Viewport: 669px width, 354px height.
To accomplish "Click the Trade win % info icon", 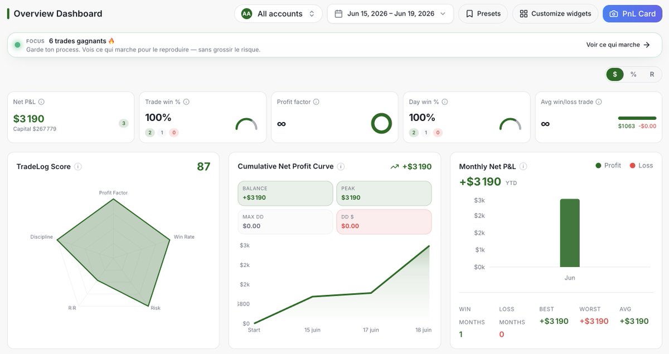I will pos(186,102).
